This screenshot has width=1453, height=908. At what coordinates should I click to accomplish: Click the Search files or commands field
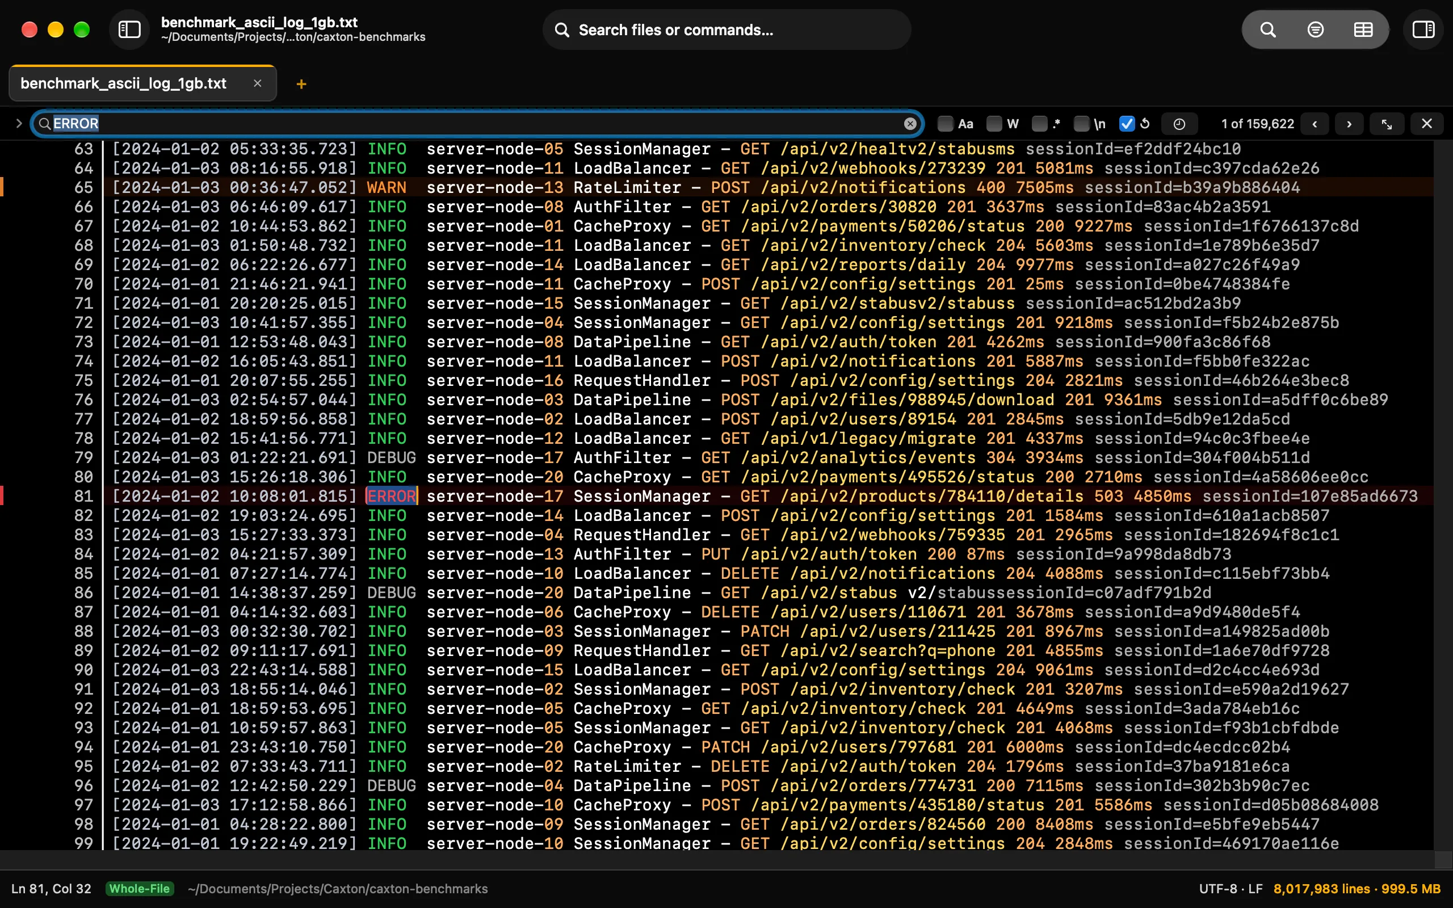click(726, 30)
